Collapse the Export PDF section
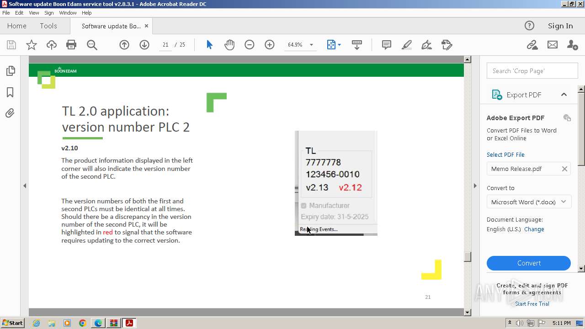This screenshot has height=329, width=585. pos(564,95)
